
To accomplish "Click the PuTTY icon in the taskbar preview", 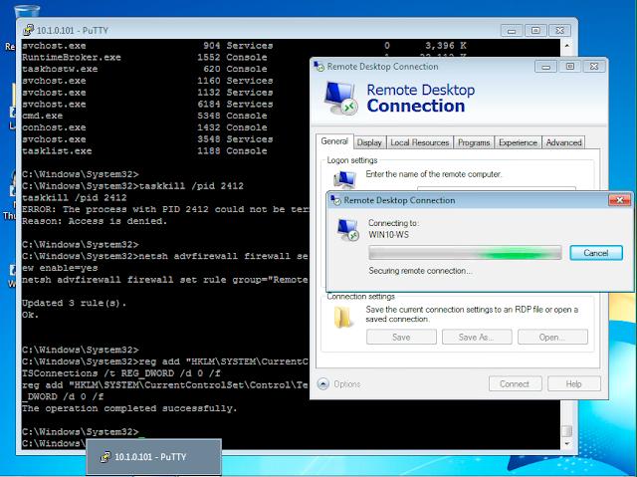I will 106,457.
